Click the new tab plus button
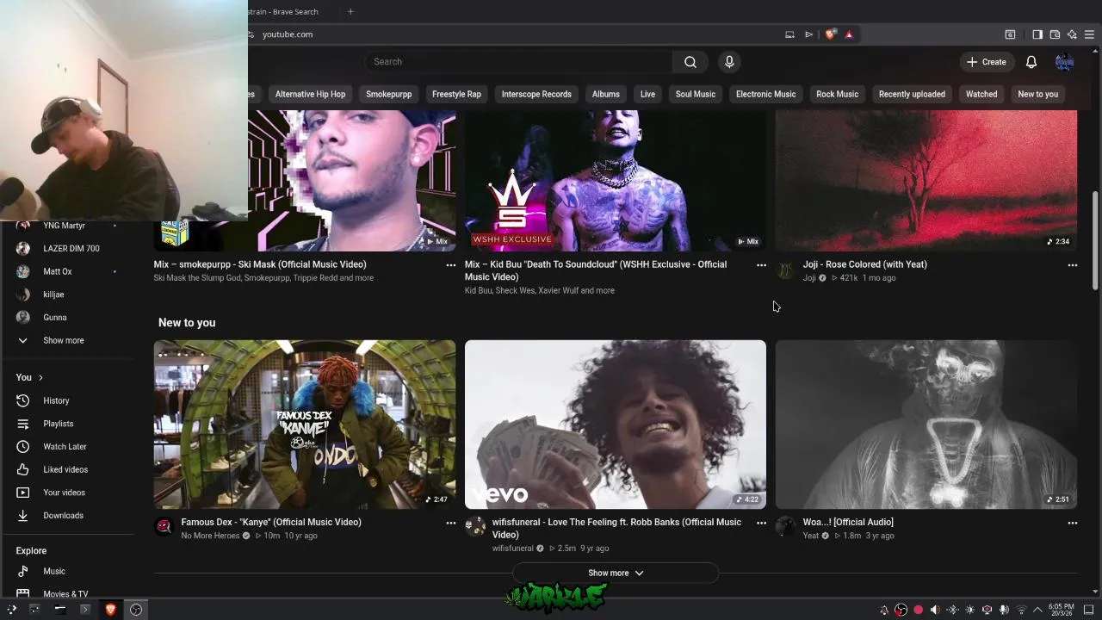This screenshot has width=1102, height=620. click(x=350, y=12)
